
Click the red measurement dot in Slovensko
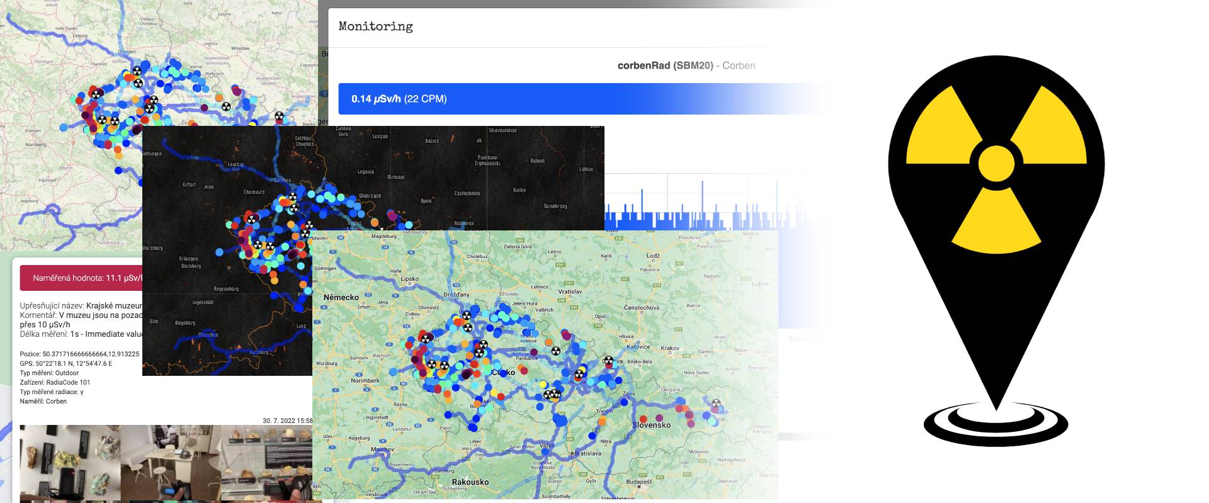643,419
